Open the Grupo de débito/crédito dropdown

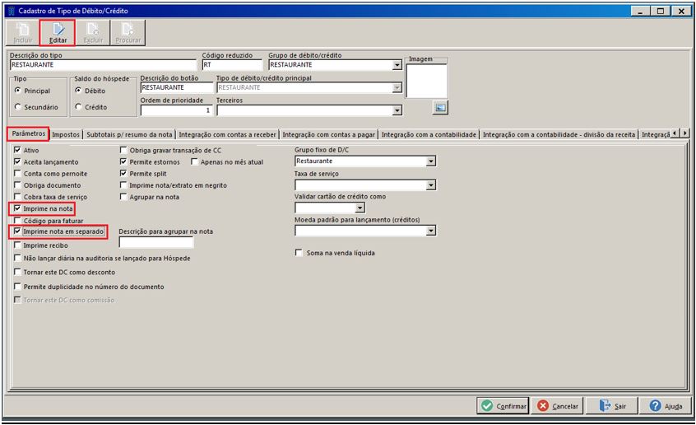397,65
